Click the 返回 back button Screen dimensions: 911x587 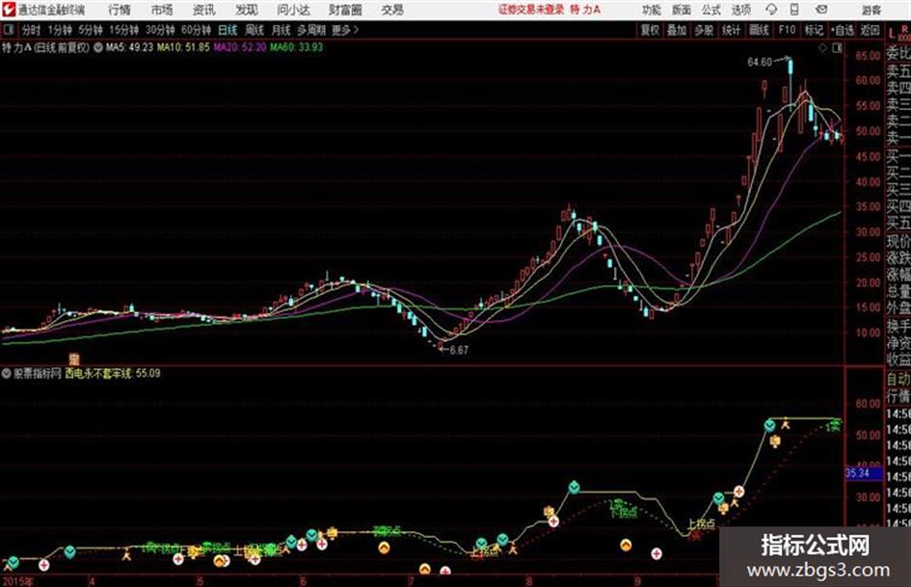870,30
